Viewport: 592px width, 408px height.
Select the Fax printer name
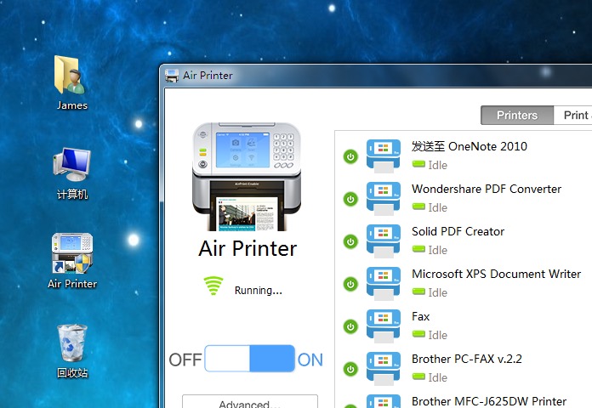coord(420,316)
